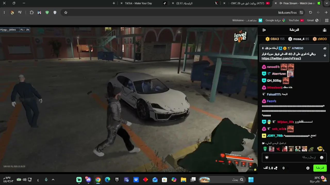Click the chat message input field
Viewport: 330px width, 185px height.
[294, 158]
